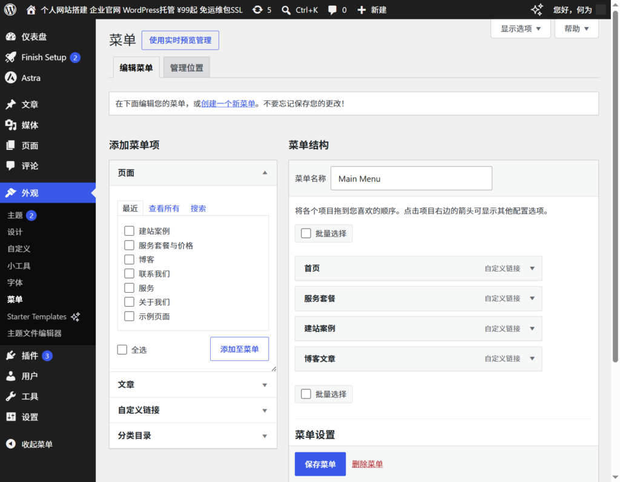Open 主题文件编辑器 submenu item
Image resolution: width=620 pixels, height=482 pixels.
point(35,333)
